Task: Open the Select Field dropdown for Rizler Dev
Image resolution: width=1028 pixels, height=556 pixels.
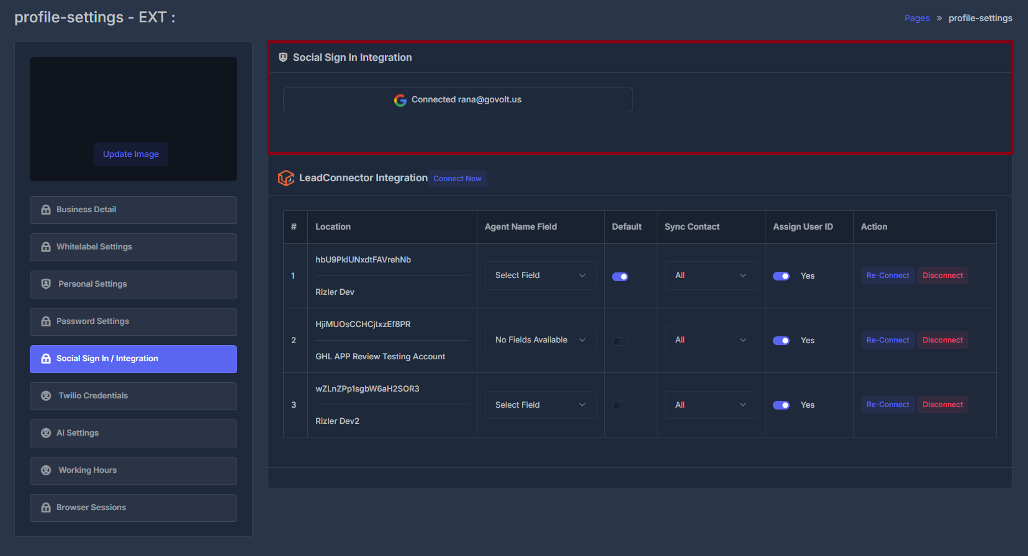Action: coord(541,276)
